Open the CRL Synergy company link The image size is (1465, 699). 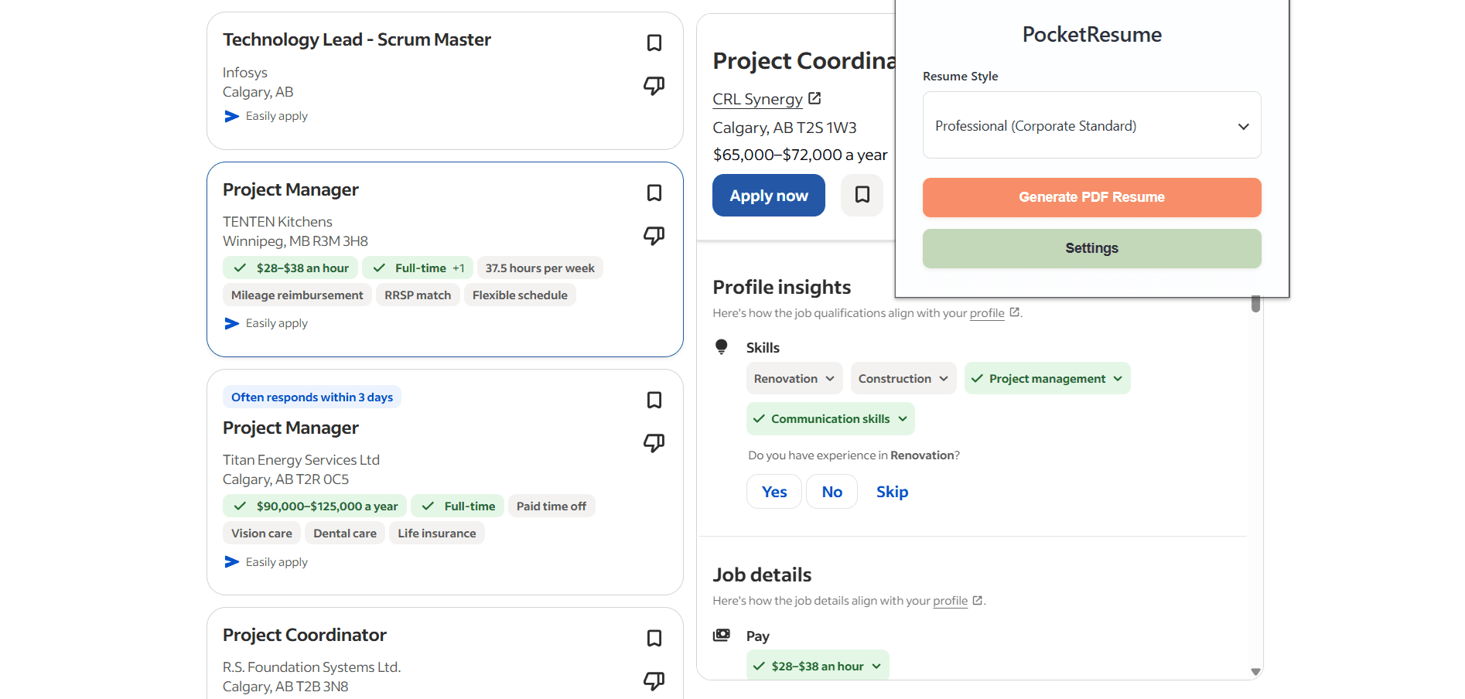point(758,99)
